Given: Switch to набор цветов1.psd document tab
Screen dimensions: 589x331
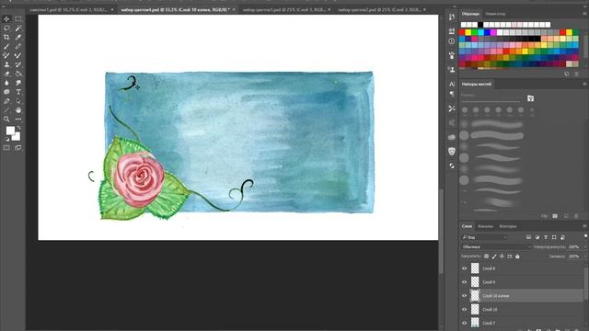Looking at the screenshot, I should click(x=284, y=10).
